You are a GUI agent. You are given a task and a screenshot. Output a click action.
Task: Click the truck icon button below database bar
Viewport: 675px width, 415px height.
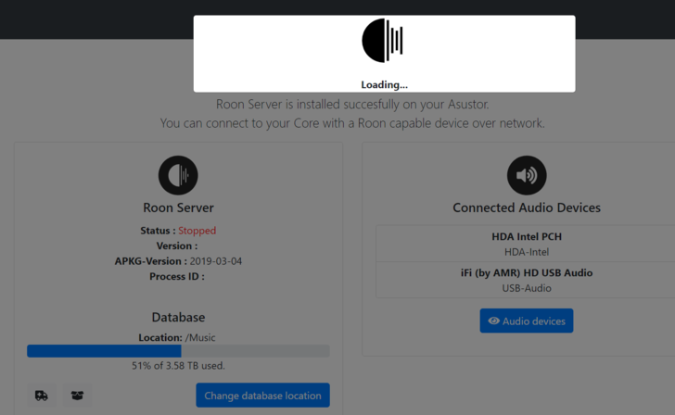click(x=42, y=396)
